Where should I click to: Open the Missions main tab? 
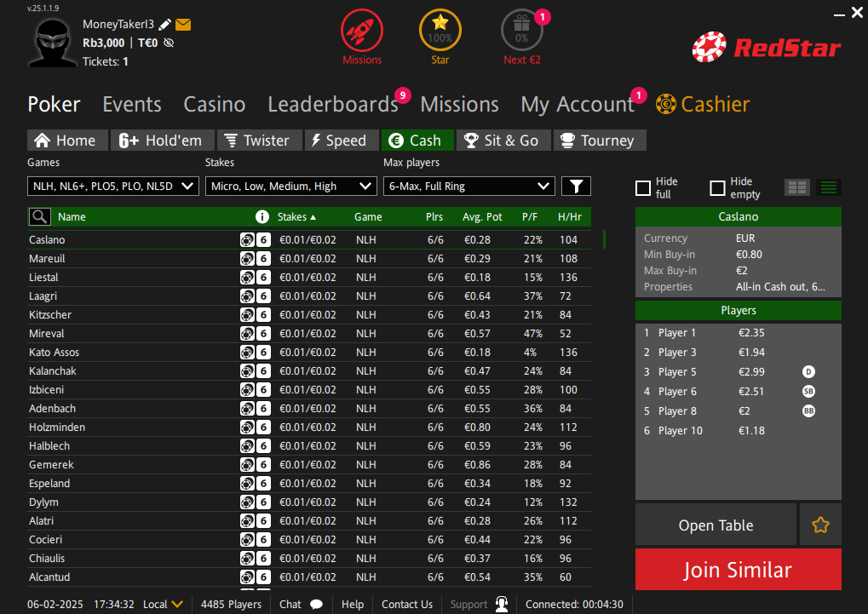[459, 104]
